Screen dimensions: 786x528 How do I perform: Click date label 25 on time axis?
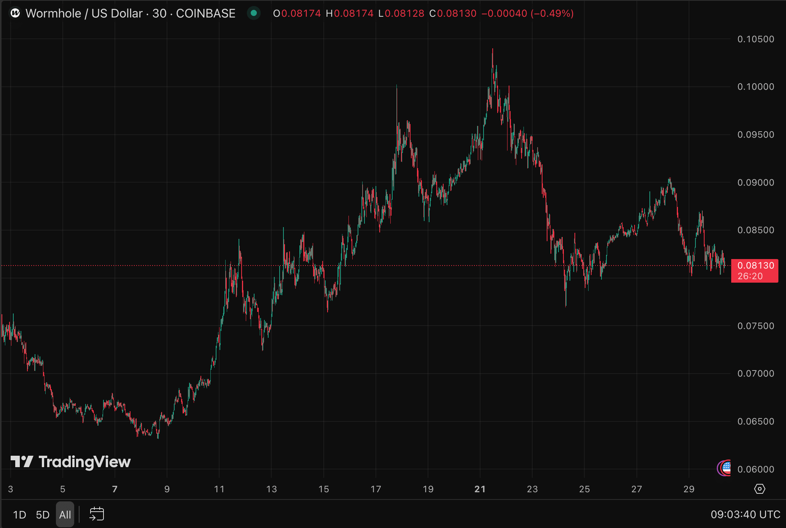[x=584, y=489]
